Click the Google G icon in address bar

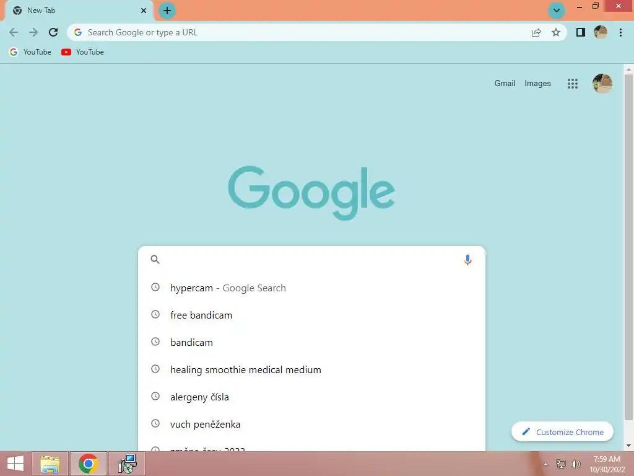[78, 32]
